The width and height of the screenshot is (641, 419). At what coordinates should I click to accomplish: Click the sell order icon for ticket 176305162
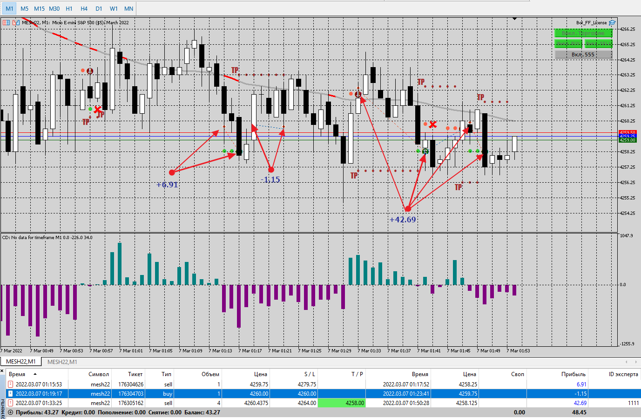10,403
